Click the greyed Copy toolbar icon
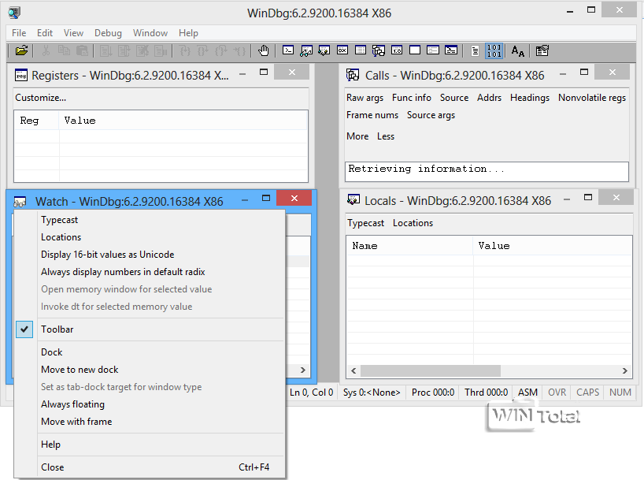 (x=64, y=50)
